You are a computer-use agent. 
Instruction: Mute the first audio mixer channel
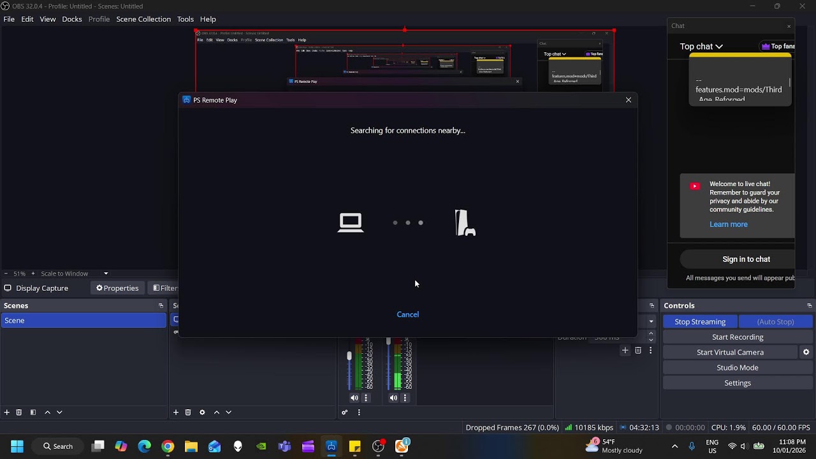point(354,398)
